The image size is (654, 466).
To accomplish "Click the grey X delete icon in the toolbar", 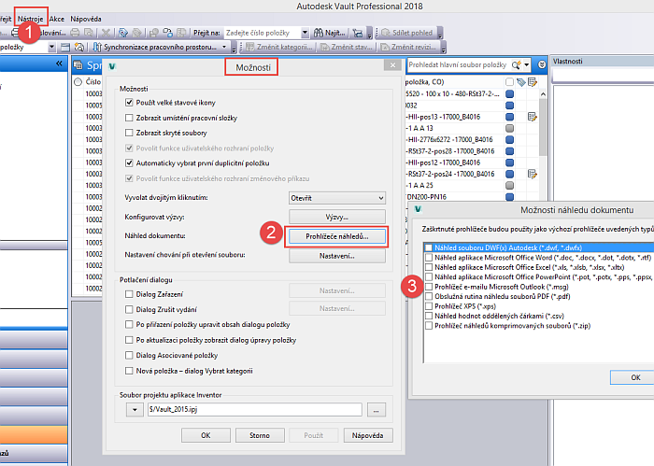I will (x=106, y=33).
